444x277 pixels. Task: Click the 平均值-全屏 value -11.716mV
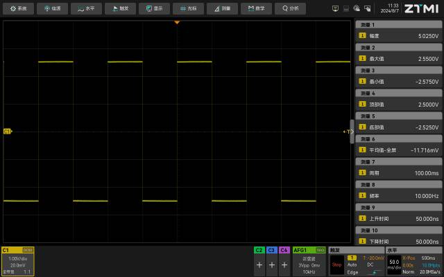pos(425,151)
